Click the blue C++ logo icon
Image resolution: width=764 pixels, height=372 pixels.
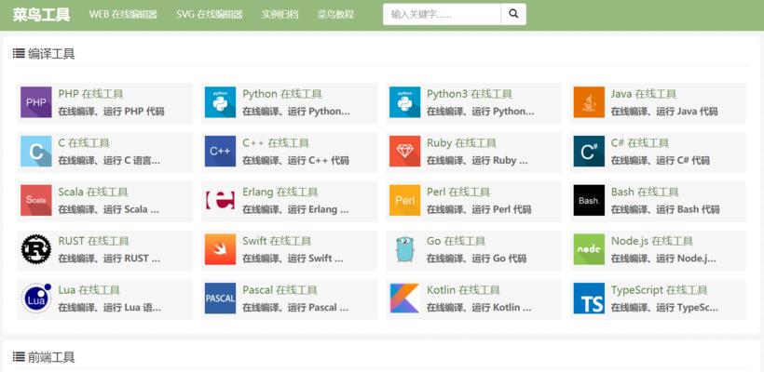[x=220, y=152]
